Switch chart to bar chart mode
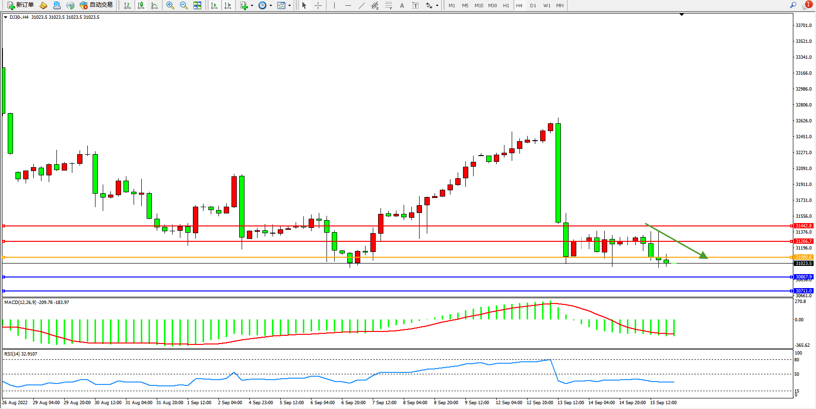 [127, 5]
